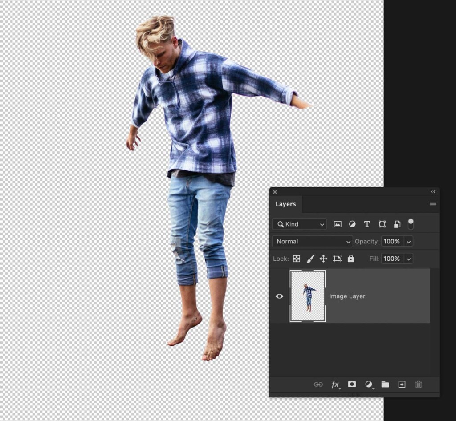Image resolution: width=456 pixels, height=421 pixels.
Task: Filter layers by pixel layer icon
Action: (x=338, y=224)
